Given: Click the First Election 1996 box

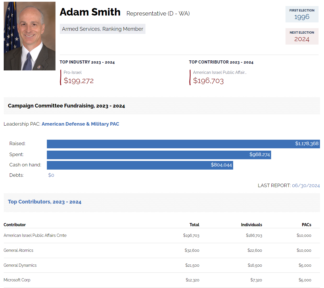Looking at the screenshot, I should 302,14.
